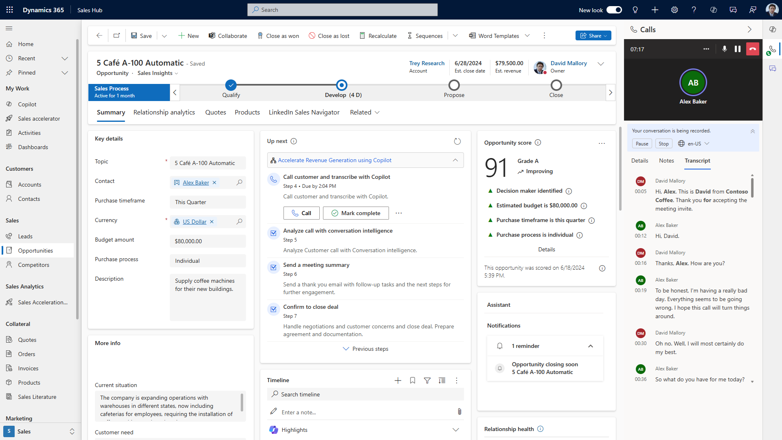This screenshot has width=782, height=440.
Task: Refresh the Up next widget
Action: click(457, 141)
